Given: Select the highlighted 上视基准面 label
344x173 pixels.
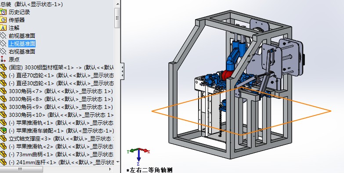Looking at the screenshot, I should 22,43.
